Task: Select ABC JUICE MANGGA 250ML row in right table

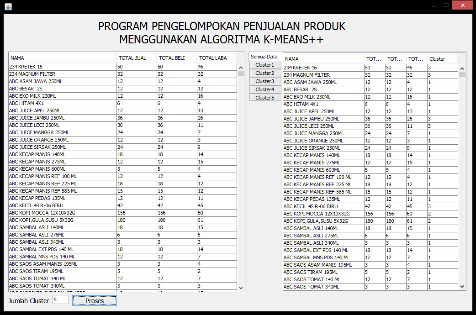Action: (323, 133)
